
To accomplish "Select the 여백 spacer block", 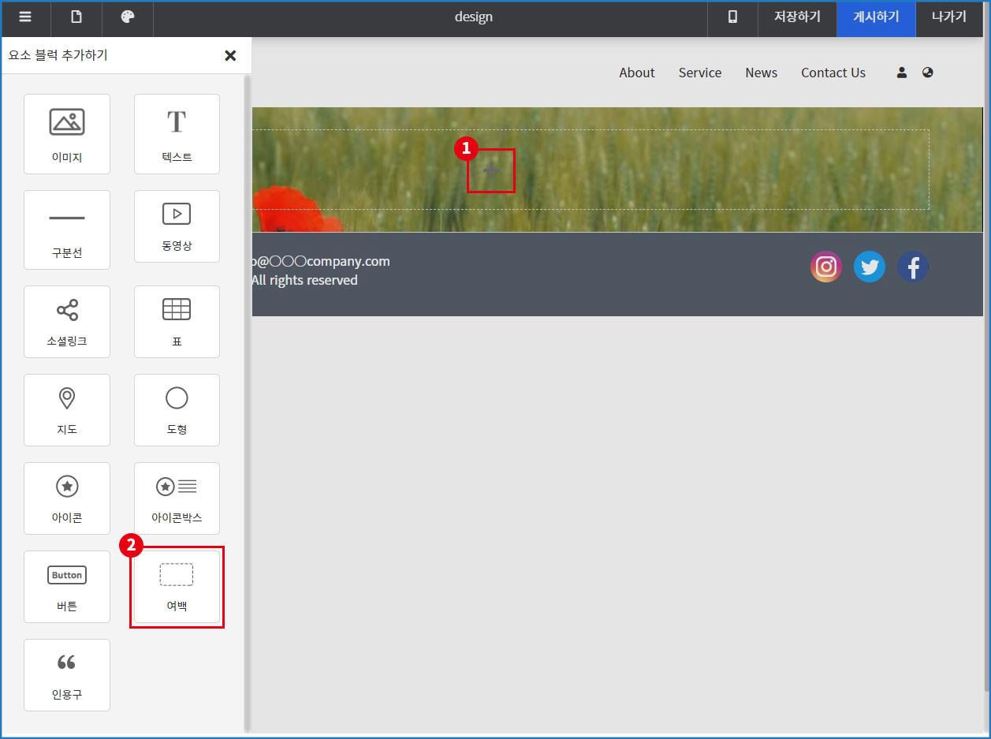I will pyautogui.click(x=177, y=587).
